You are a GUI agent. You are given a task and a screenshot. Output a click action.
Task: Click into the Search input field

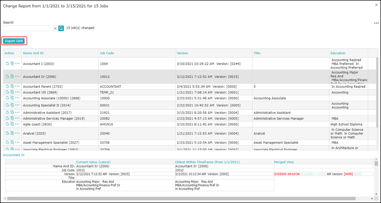point(28,28)
